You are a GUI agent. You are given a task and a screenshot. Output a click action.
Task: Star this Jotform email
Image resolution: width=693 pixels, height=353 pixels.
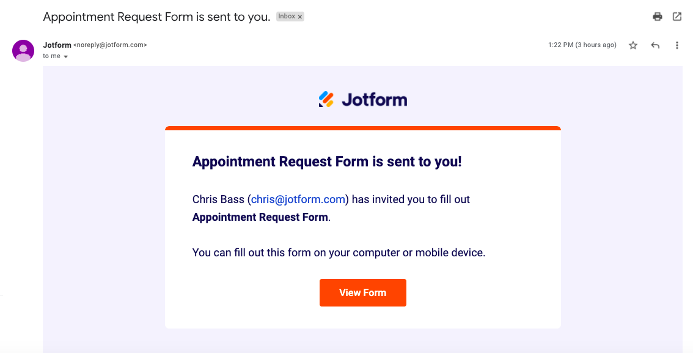point(633,45)
